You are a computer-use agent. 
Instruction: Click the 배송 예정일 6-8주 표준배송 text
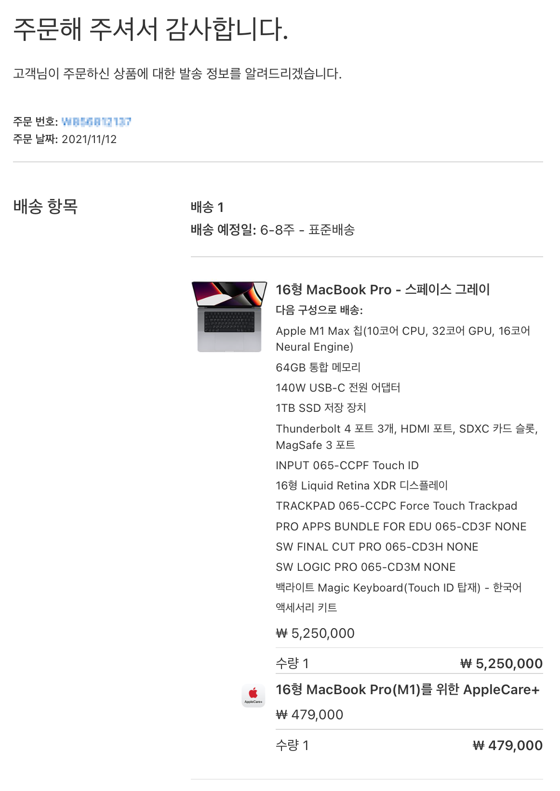[273, 230]
